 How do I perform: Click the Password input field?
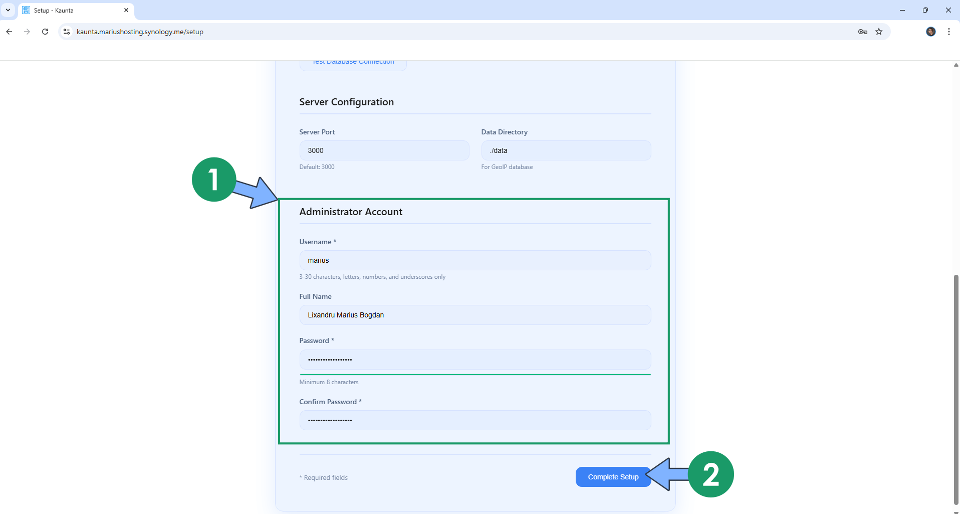tap(474, 359)
